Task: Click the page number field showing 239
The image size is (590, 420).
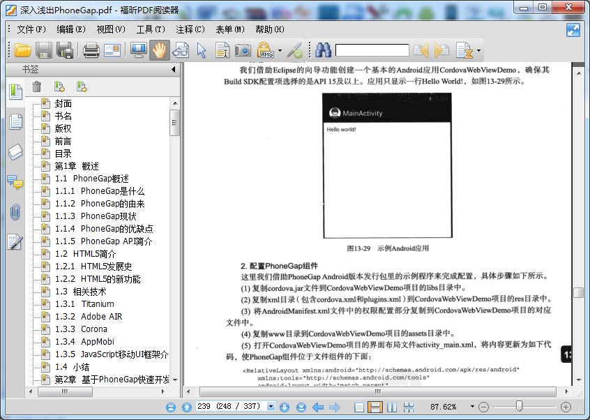Action: (x=231, y=407)
